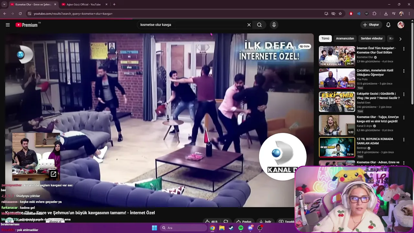Open the Extensions puzzle icon
The height and width of the screenshot is (233, 414).
point(375,14)
